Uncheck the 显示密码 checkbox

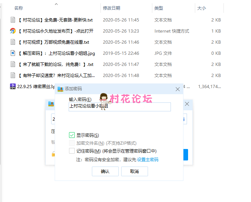(72, 135)
